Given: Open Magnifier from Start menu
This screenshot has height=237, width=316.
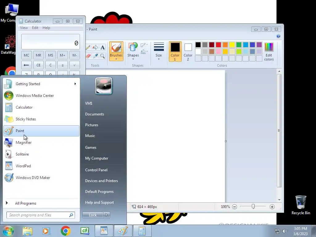Looking at the screenshot, I should [41, 143].
